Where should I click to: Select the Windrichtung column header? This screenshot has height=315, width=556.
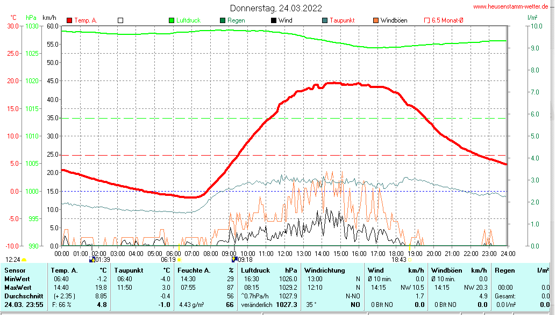pyautogui.click(x=324, y=270)
